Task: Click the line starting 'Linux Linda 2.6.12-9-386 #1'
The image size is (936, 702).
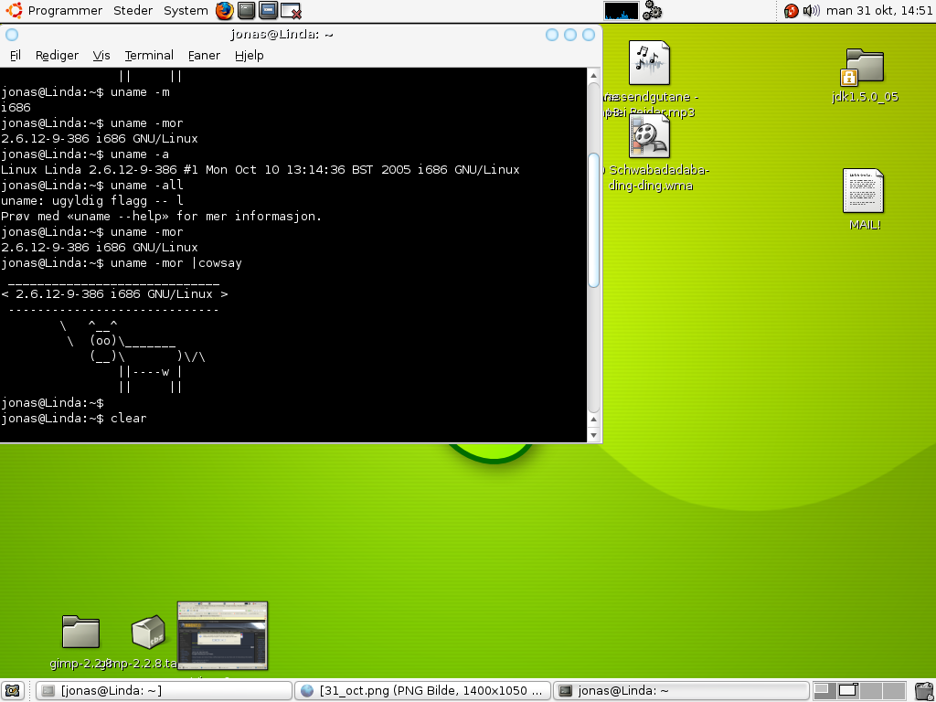Action: pos(261,169)
